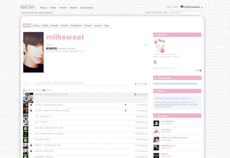This screenshot has width=230, height=158.
Task: Open recently listened tracks Settings
Action: (x=140, y=84)
